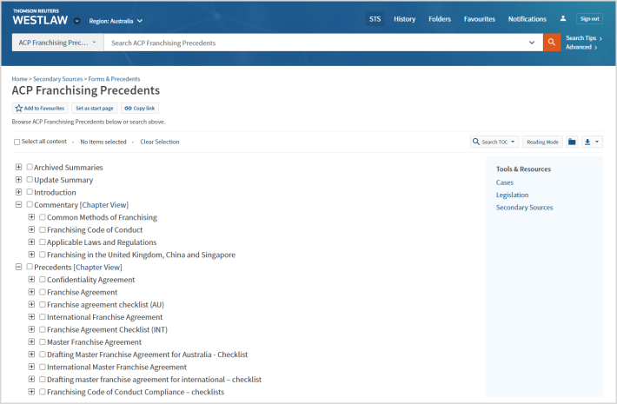Image resolution: width=617 pixels, height=404 pixels.
Task: Expand Franchise agreement checklist (AU) node
Action: pyautogui.click(x=31, y=304)
